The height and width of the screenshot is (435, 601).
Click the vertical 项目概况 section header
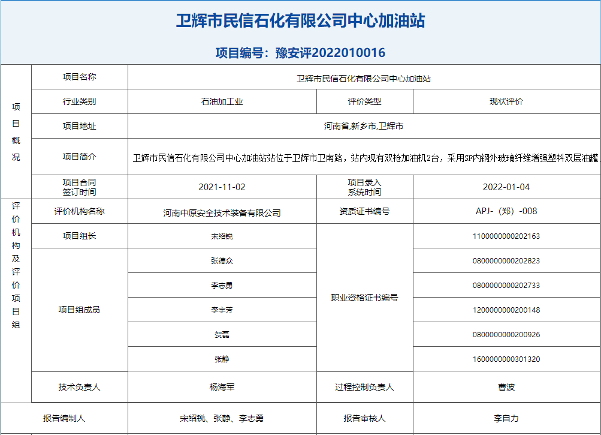(x=16, y=131)
